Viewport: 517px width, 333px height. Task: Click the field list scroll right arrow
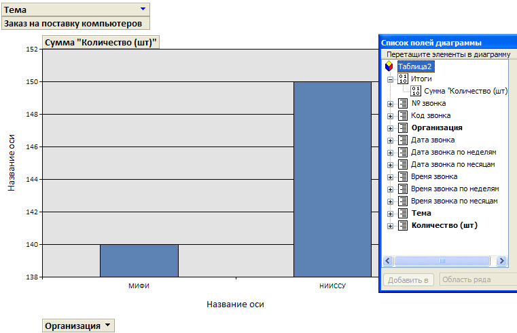click(x=501, y=261)
